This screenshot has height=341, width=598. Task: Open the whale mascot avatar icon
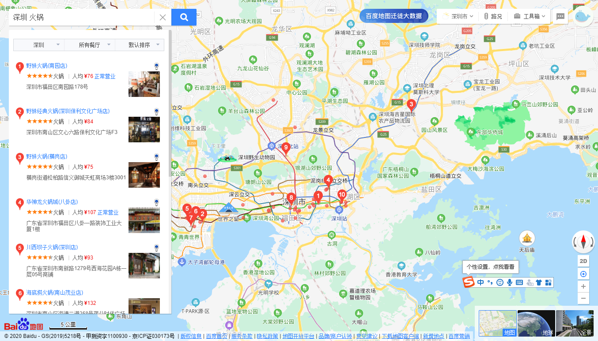tap(584, 17)
